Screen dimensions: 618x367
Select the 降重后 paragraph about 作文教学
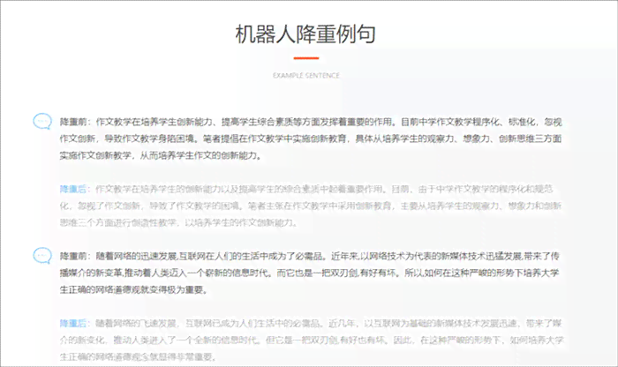(311, 206)
